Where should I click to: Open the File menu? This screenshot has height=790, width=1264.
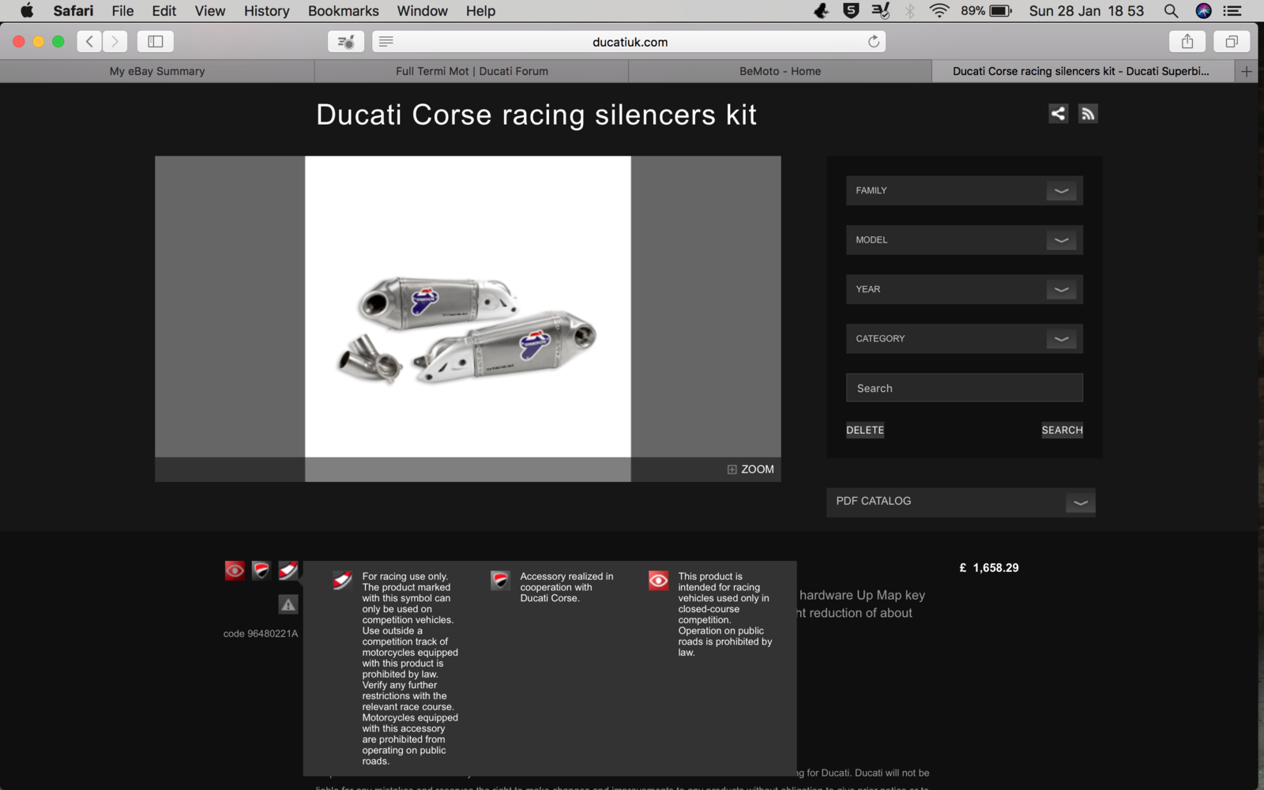click(122, 11)
